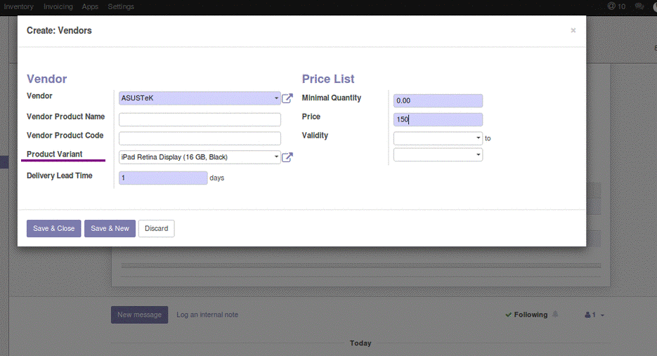Viewport: 657px width, 356px height.
Task: Open external link for Product Variant
Action: (287, 157)
